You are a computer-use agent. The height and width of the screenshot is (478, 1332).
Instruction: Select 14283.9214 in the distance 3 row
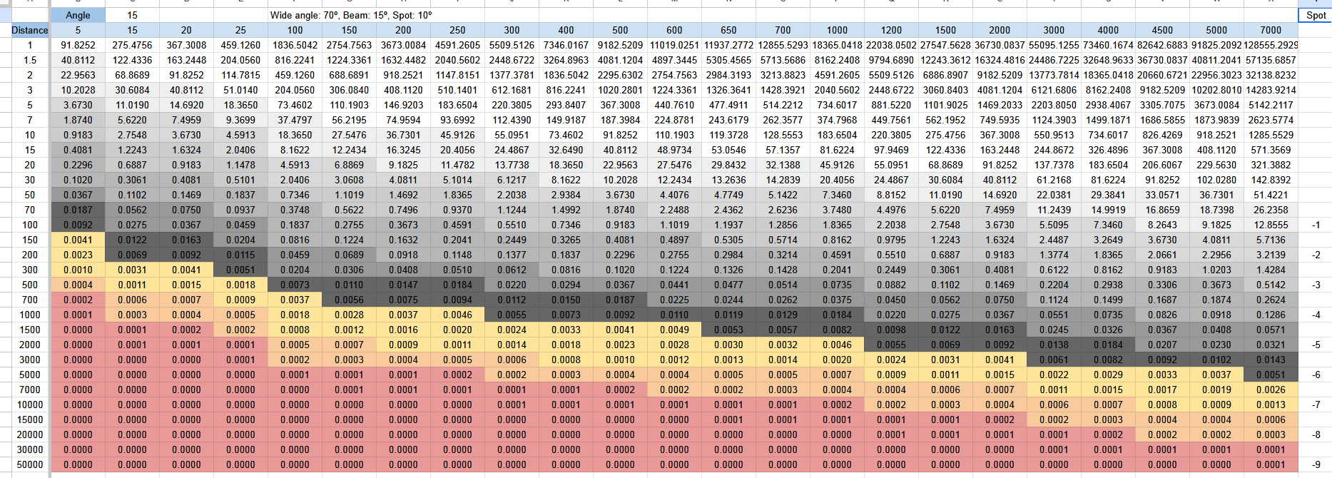point(1271,90)
